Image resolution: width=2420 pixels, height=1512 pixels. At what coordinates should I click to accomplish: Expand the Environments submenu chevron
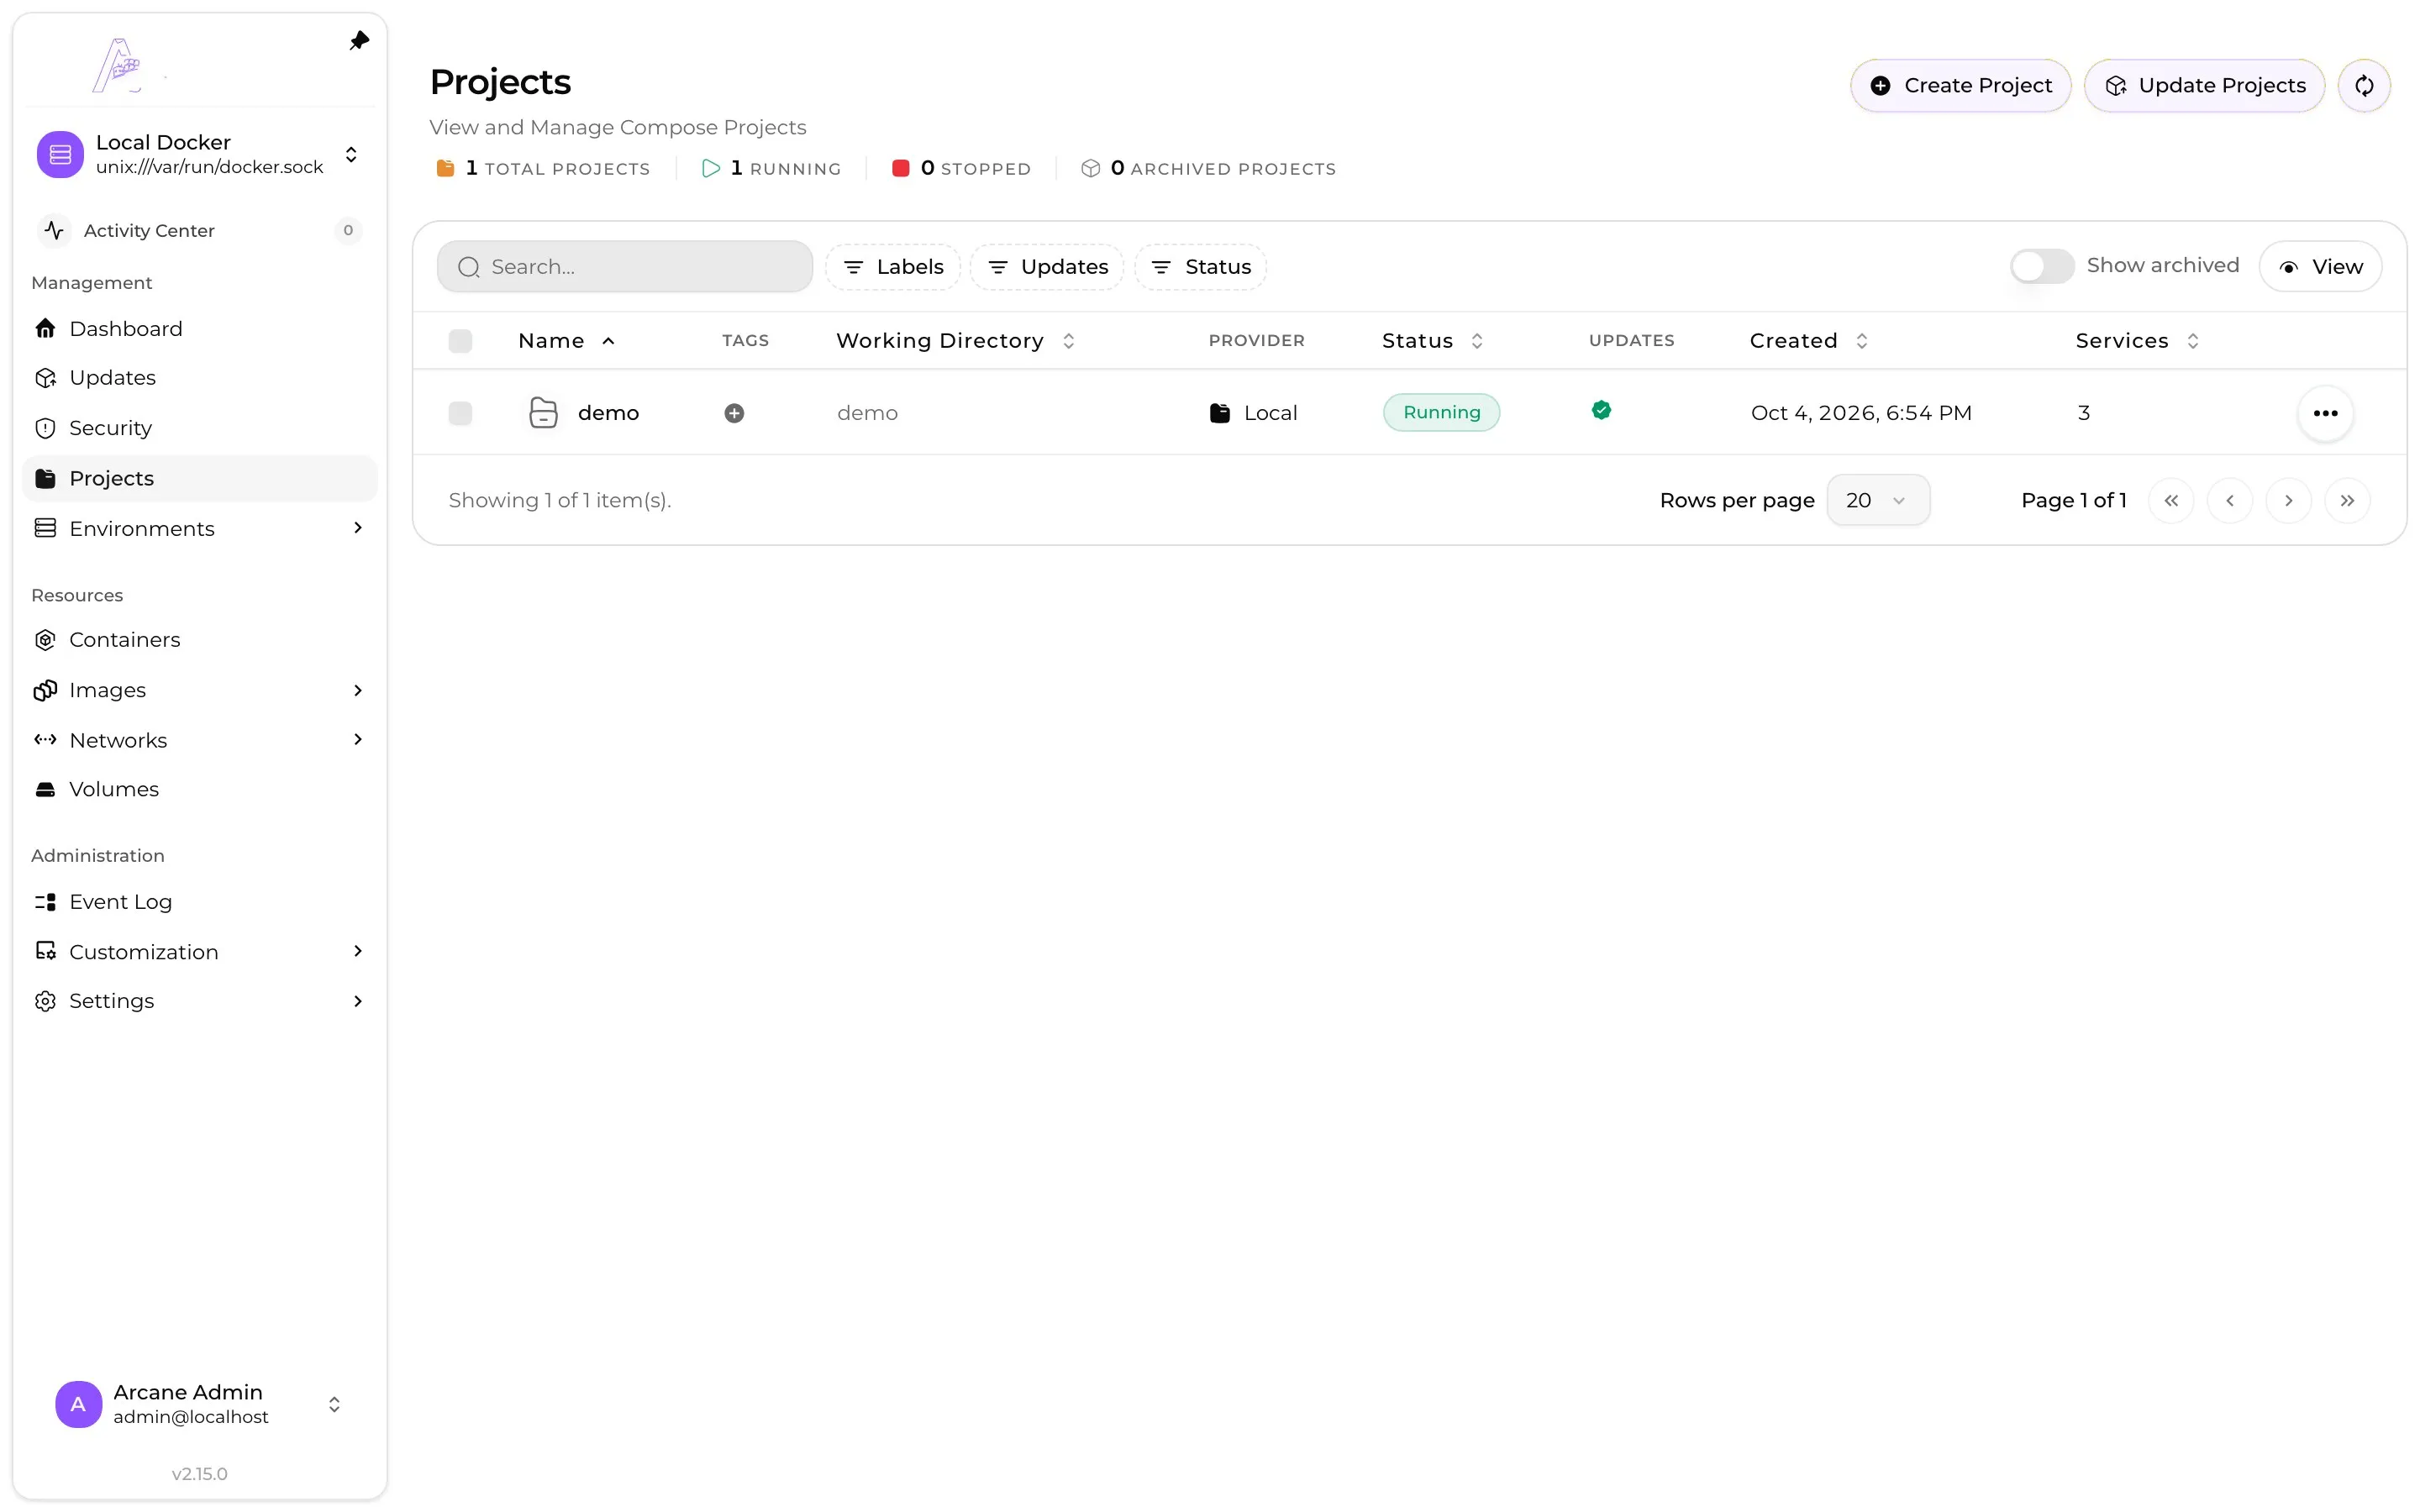point(358,527)
